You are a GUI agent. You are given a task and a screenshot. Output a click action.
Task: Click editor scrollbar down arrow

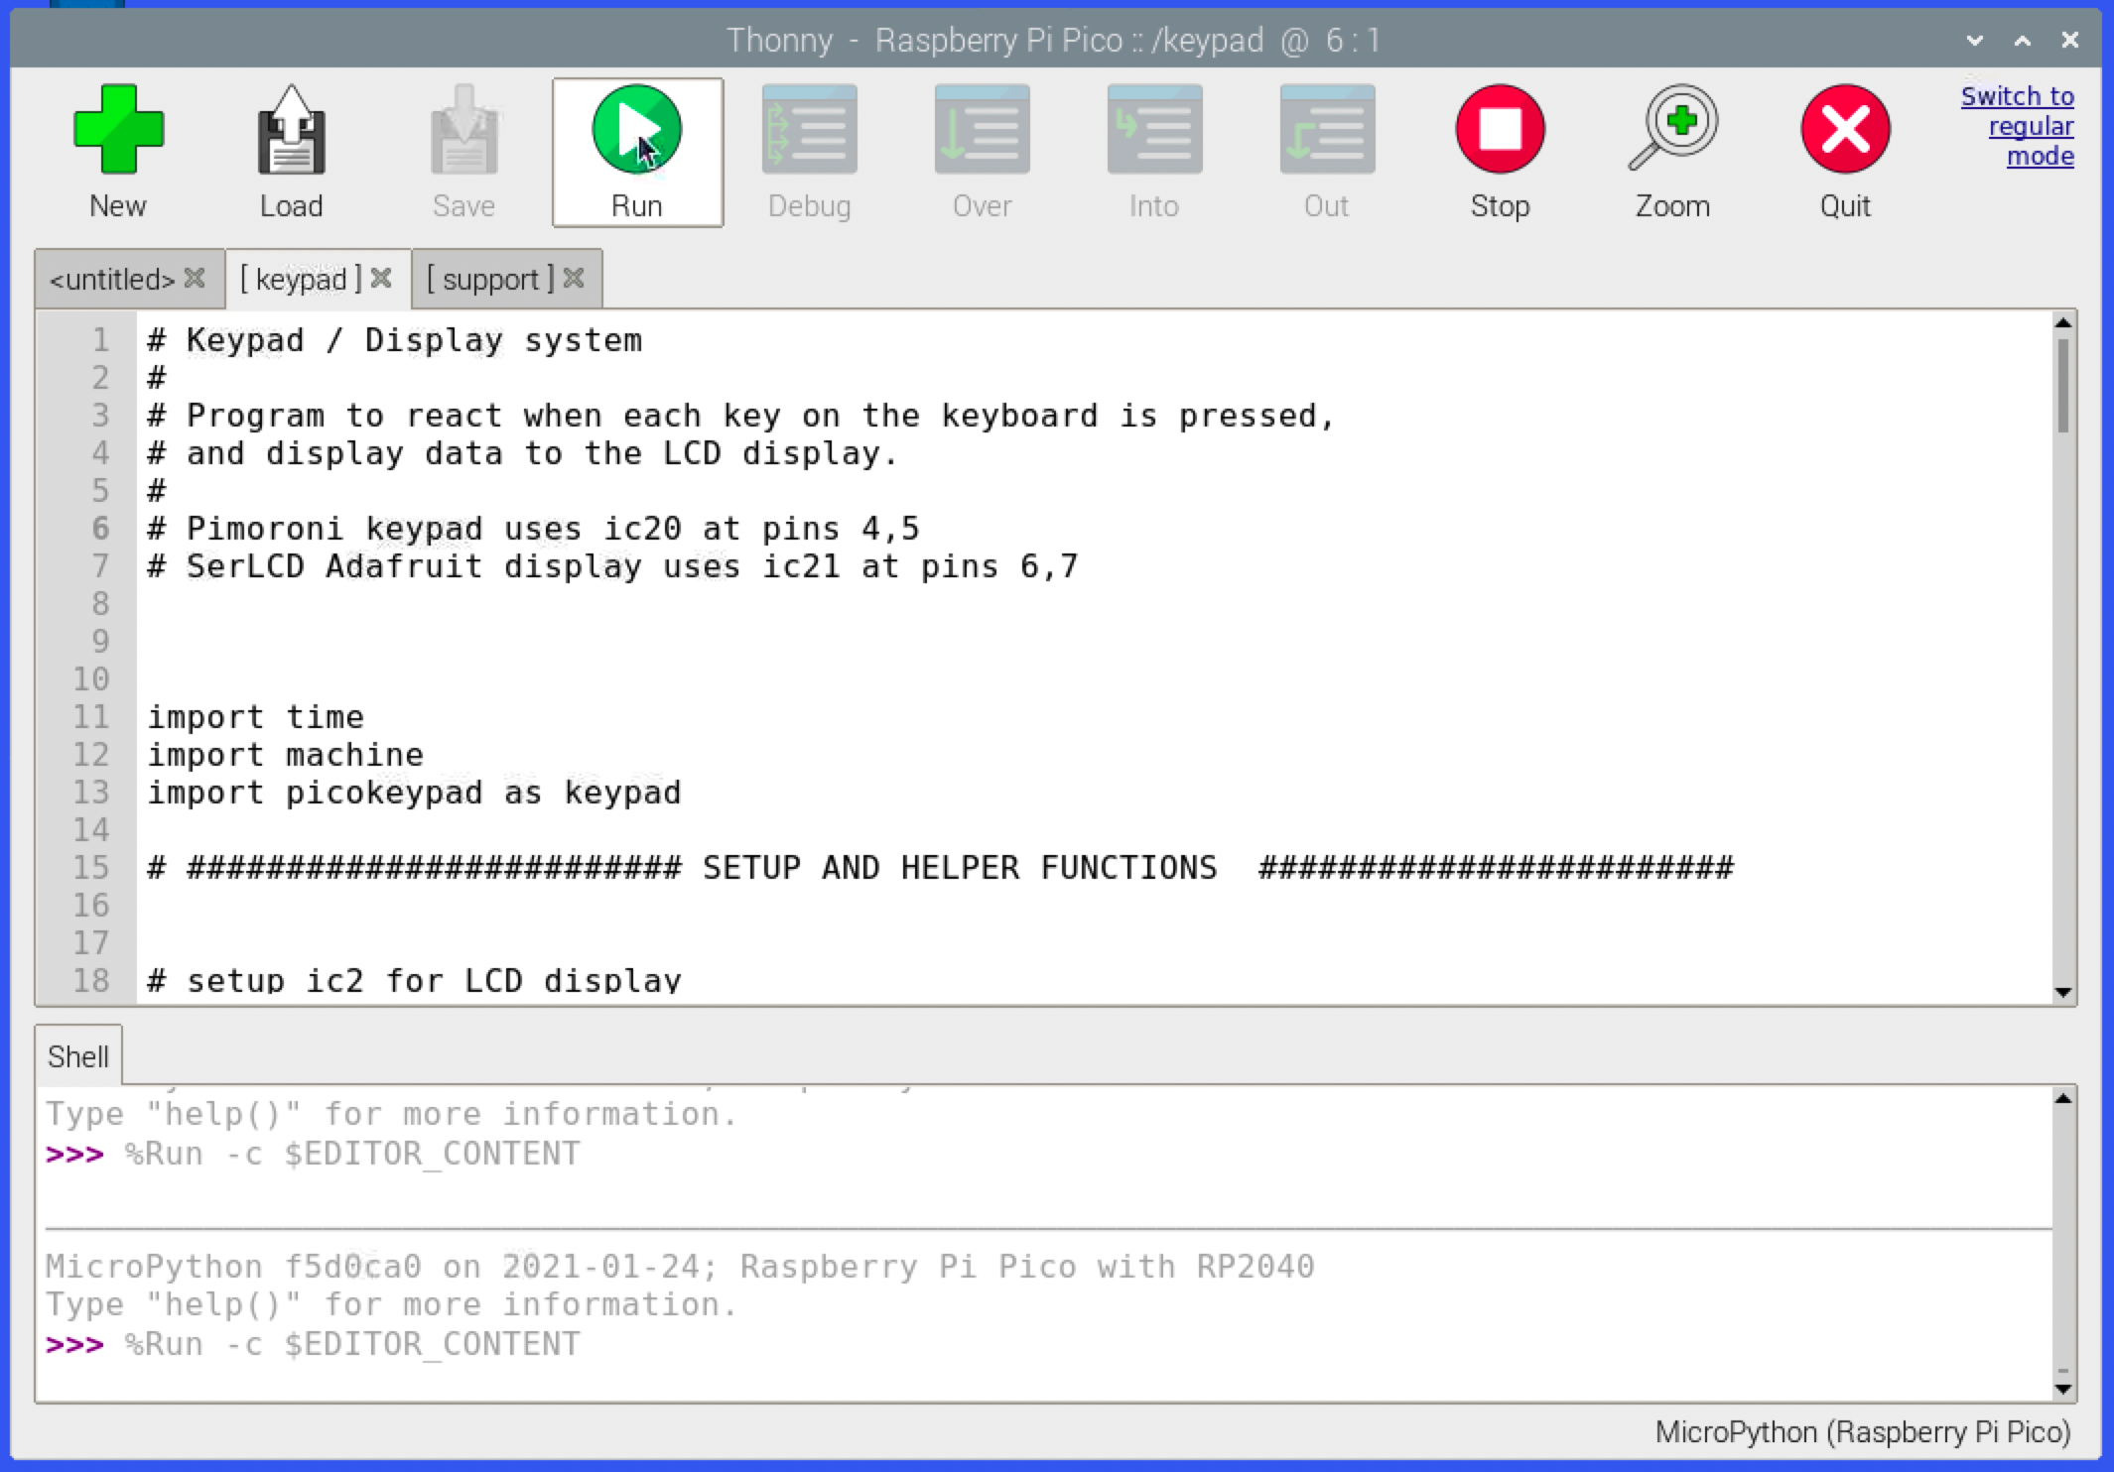[x=2063, y=992]
